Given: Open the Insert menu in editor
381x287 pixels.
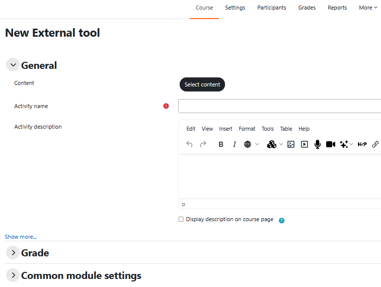Looking at the screenshot, I should (x=225, y=129).
